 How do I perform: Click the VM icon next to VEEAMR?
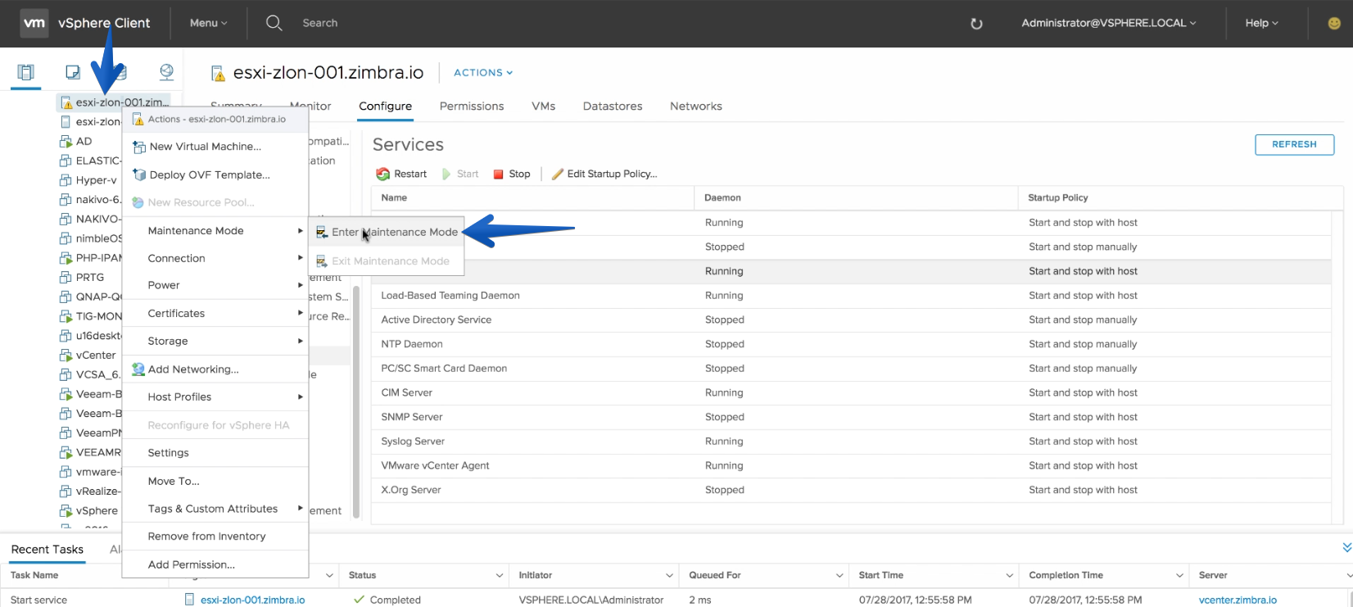coord(66,452)
